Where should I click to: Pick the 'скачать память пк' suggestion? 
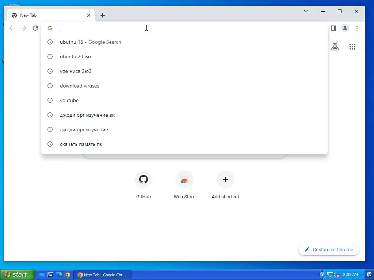pos(184,144)
